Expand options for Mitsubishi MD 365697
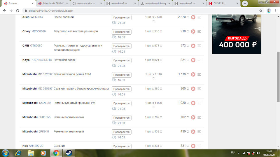 [199, 89]
